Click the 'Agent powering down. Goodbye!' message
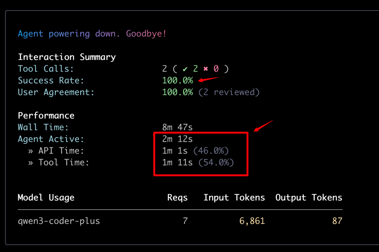This screenshot has height=252, width=379. 92,34
